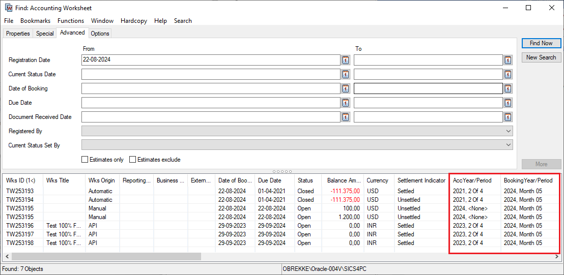
Task: Click the New Search button
Action: pyautogui.click(x=541, y=57)
